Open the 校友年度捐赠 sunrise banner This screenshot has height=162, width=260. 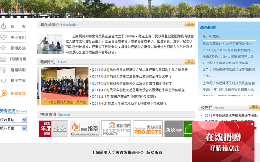pyautogui.click(x=53, y=129)
